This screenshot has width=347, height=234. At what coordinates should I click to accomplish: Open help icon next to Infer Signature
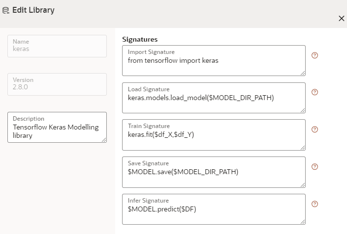point(315,204)
